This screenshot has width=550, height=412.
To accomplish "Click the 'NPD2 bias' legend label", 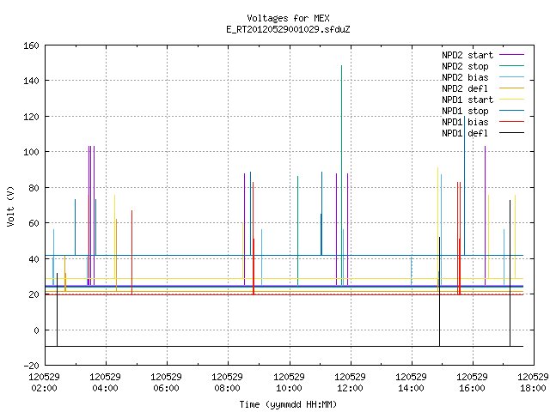I will pos(465,77).
